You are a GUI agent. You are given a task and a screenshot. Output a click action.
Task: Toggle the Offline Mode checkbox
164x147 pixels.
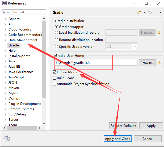click(x=54, y=72)
